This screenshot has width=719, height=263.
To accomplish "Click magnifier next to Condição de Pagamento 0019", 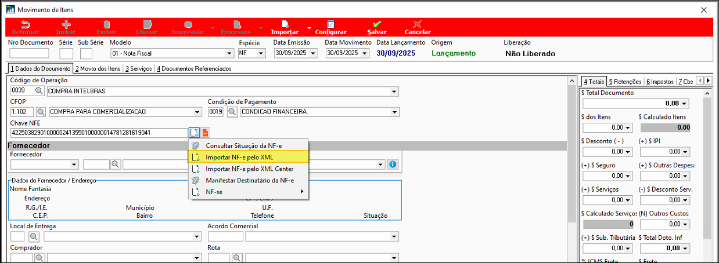I will (x=232, y=112).
